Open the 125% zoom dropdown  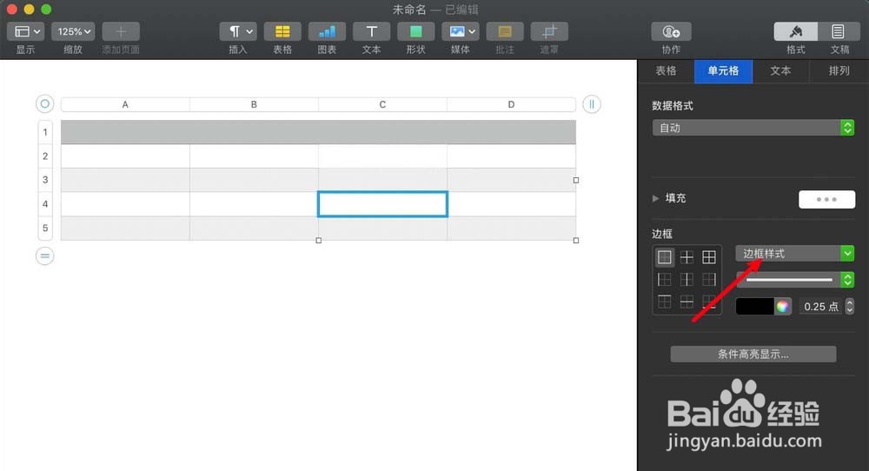pyautogui.click(x=73, y=31)
